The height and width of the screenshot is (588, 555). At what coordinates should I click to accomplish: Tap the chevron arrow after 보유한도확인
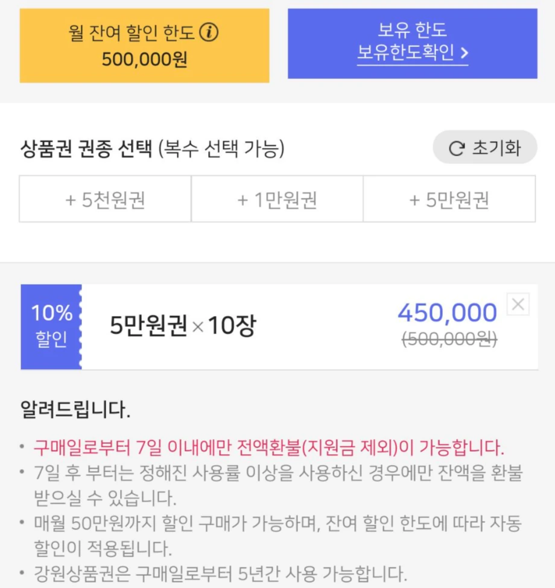(x=465, y=53)
